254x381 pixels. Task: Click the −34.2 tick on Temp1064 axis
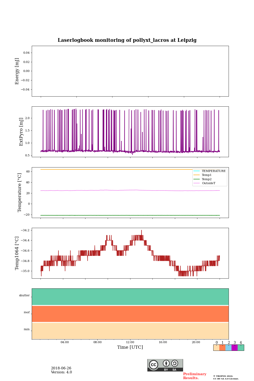coord(25,230)
